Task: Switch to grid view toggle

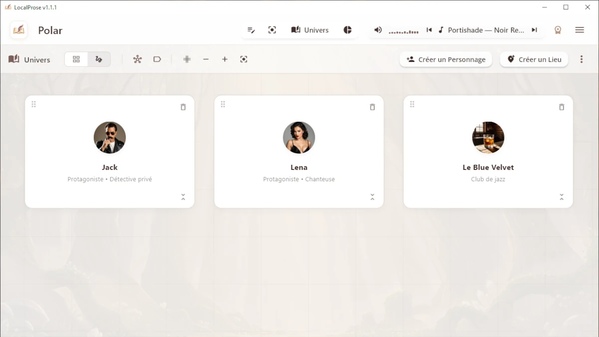Action: [x=76, y=59]
